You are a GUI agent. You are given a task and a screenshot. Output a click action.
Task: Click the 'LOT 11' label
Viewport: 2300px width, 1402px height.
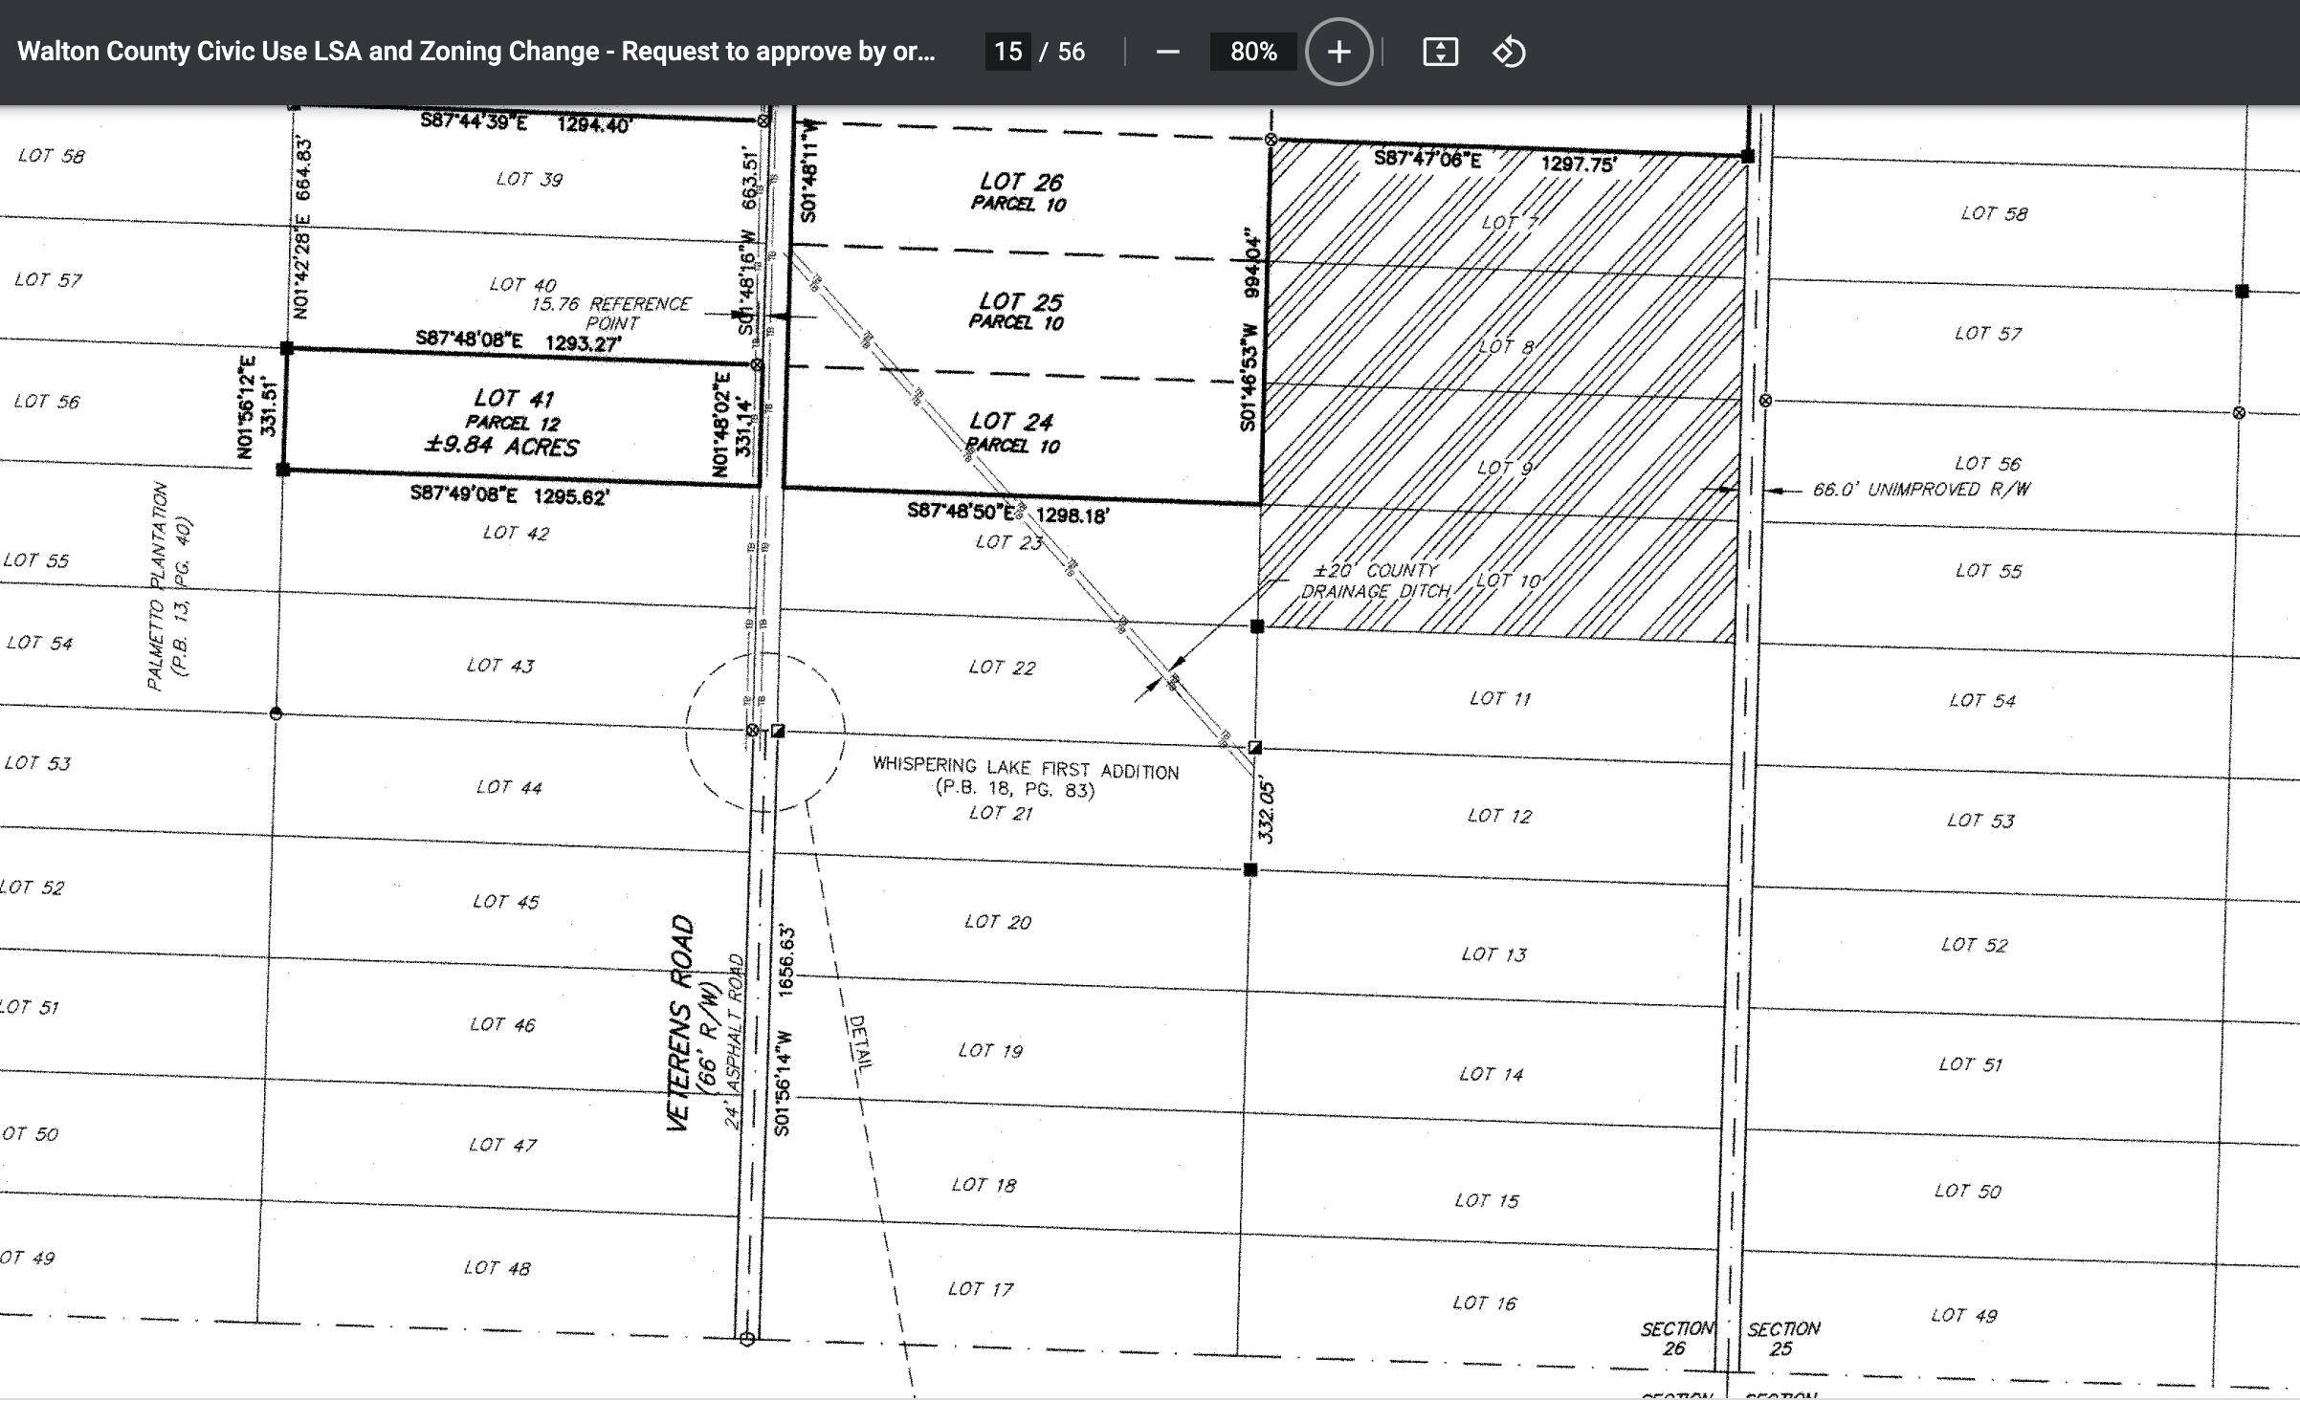(x=1500, y=698)
